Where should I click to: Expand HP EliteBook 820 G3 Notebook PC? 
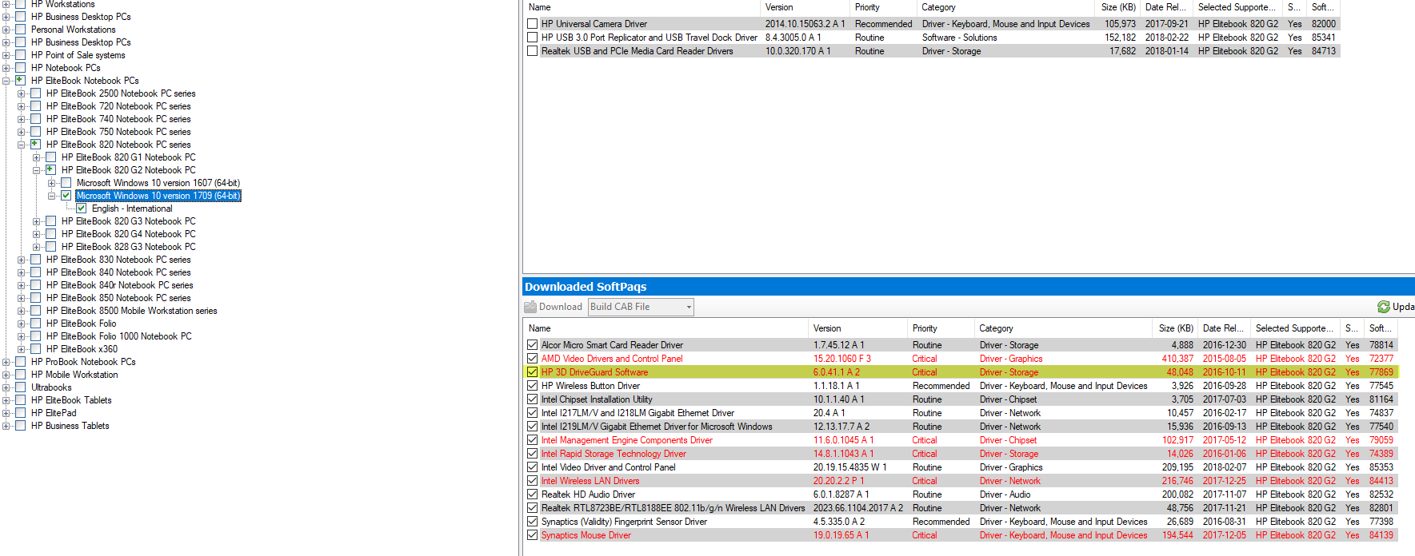tap(37, 221)
